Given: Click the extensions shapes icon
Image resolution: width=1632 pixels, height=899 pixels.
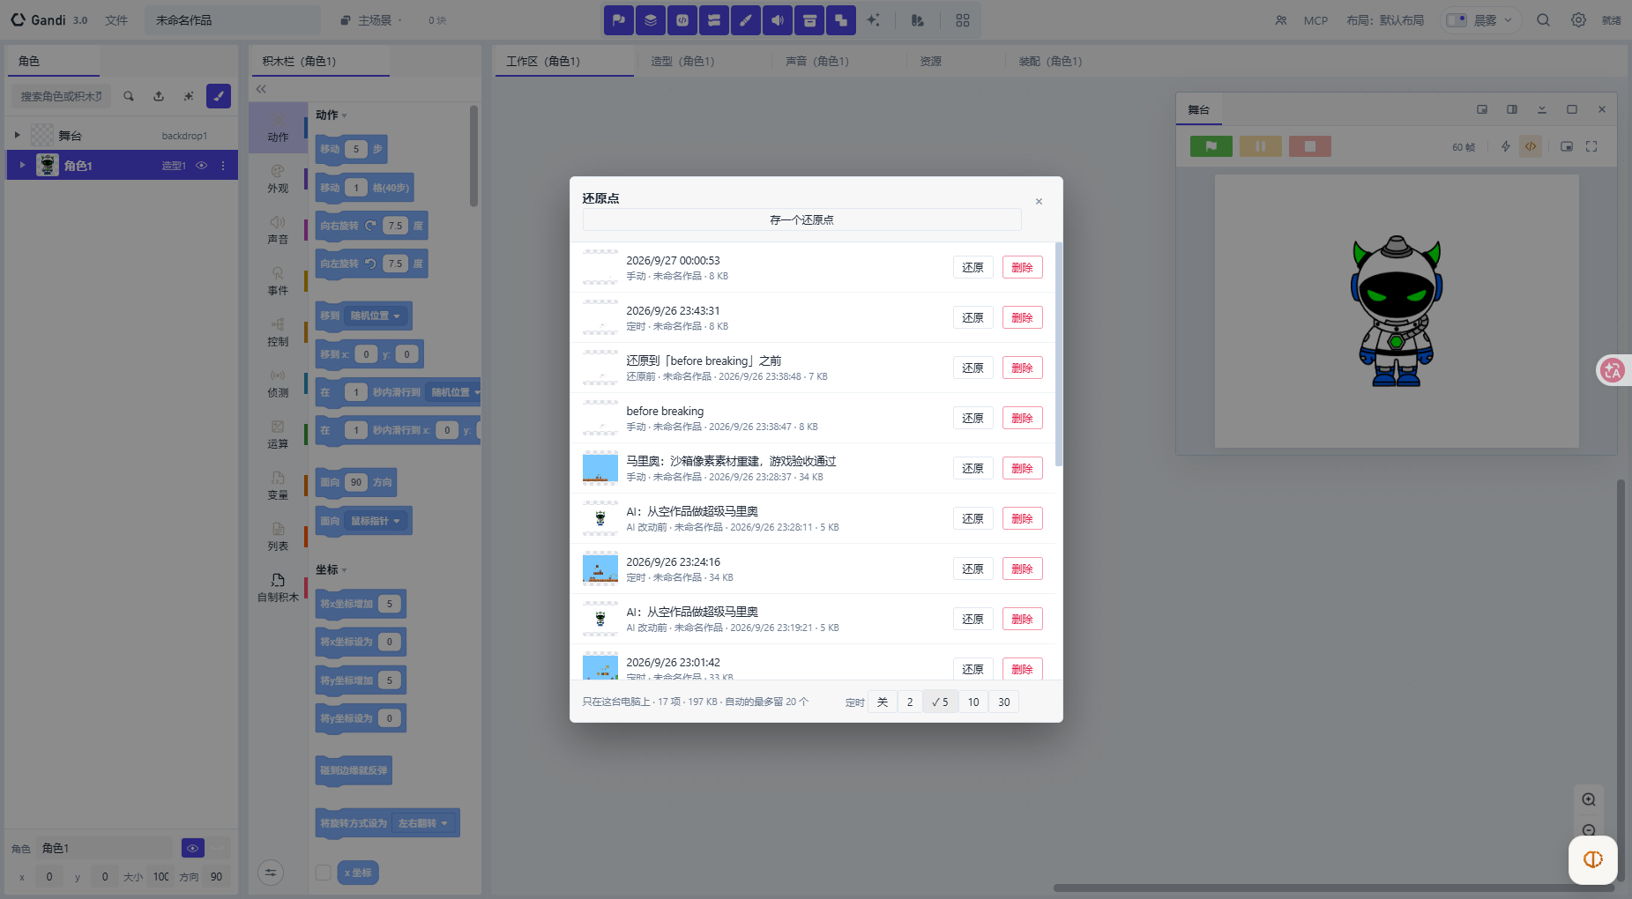Looking at the screenshot, I should coord(918,20).
